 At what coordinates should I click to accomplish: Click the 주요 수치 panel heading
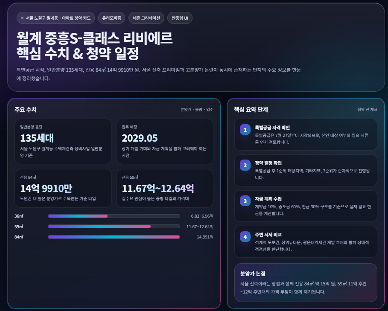(x=26, y=110)
